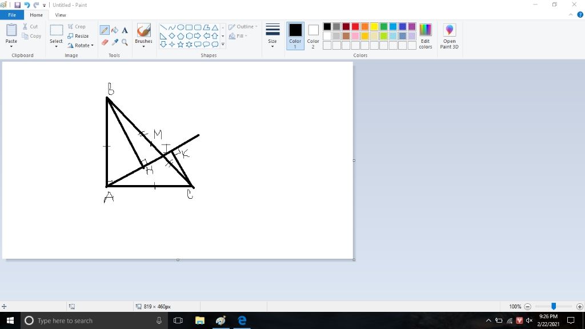Click the Cut command
585x329 pixels.
coord(30,26)
